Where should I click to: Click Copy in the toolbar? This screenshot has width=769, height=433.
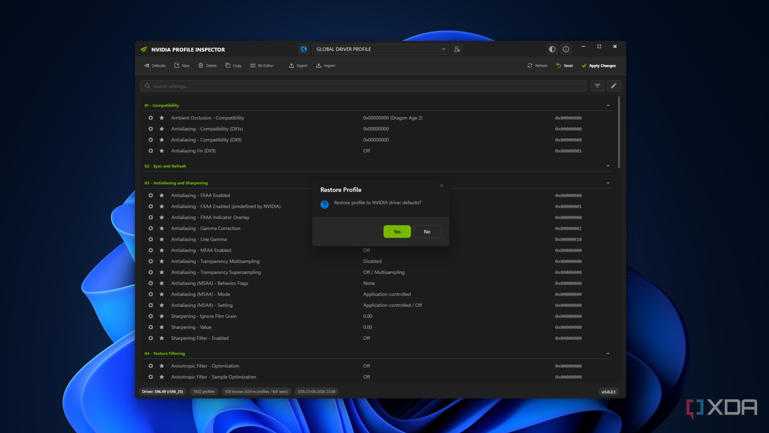pyautogui.click(x=233, y=66)
